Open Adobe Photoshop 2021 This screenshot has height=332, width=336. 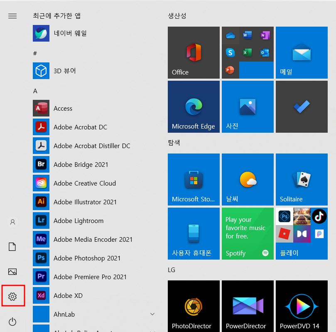click(x=94, y=258)
